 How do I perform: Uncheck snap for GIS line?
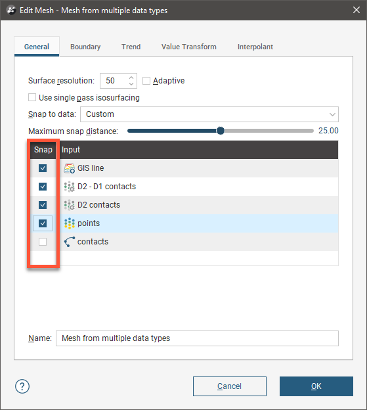43,168
